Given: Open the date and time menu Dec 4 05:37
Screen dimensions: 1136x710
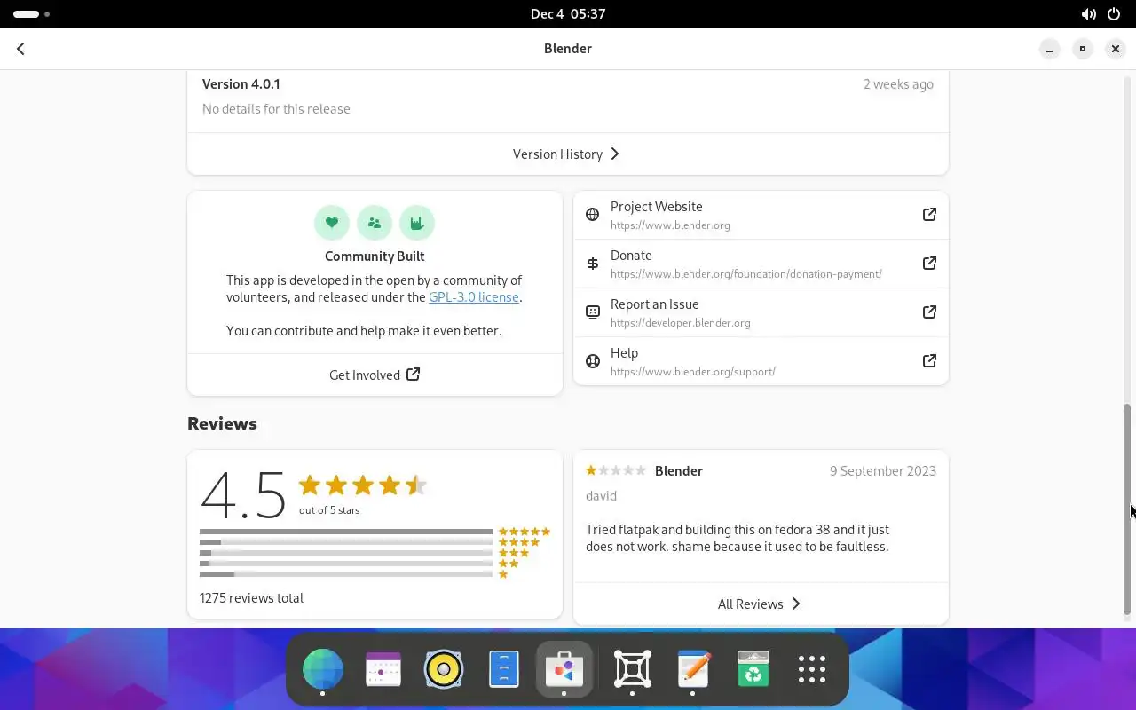Looking at the screenshot, I should pyautogui.click(x=568, y=14).
